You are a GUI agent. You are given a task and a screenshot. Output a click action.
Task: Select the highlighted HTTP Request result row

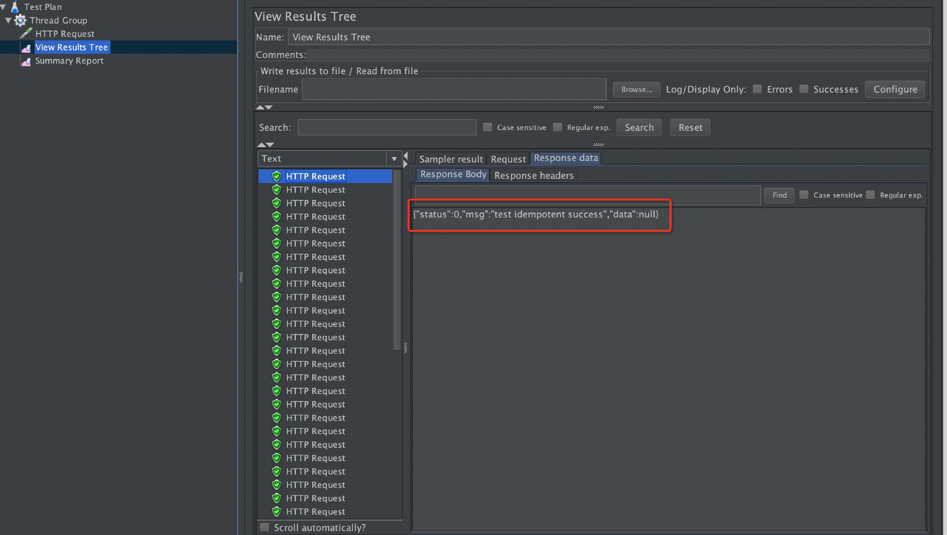[x=325, y=176]
